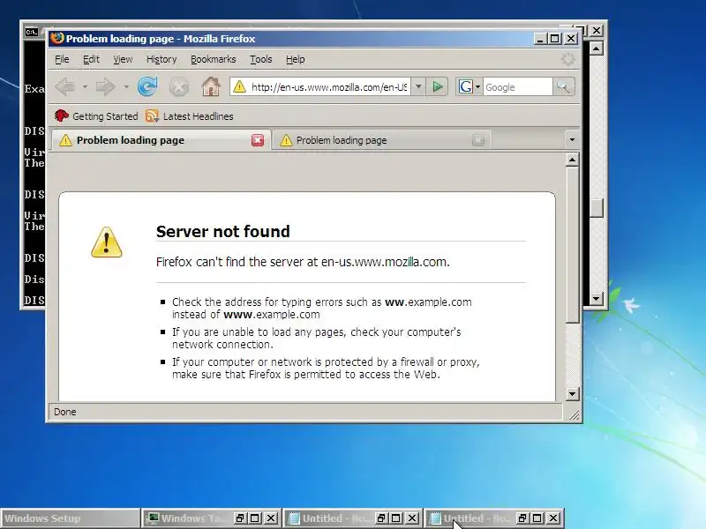Restore the Windows Task Manager minimized window
Image resolution: width=706 pixels, height=529 pixels.
click(x=240, y=518)
